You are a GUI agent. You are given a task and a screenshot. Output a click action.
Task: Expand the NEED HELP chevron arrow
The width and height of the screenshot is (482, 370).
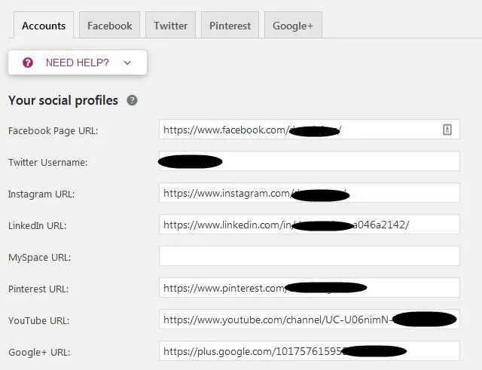(127, 63)
